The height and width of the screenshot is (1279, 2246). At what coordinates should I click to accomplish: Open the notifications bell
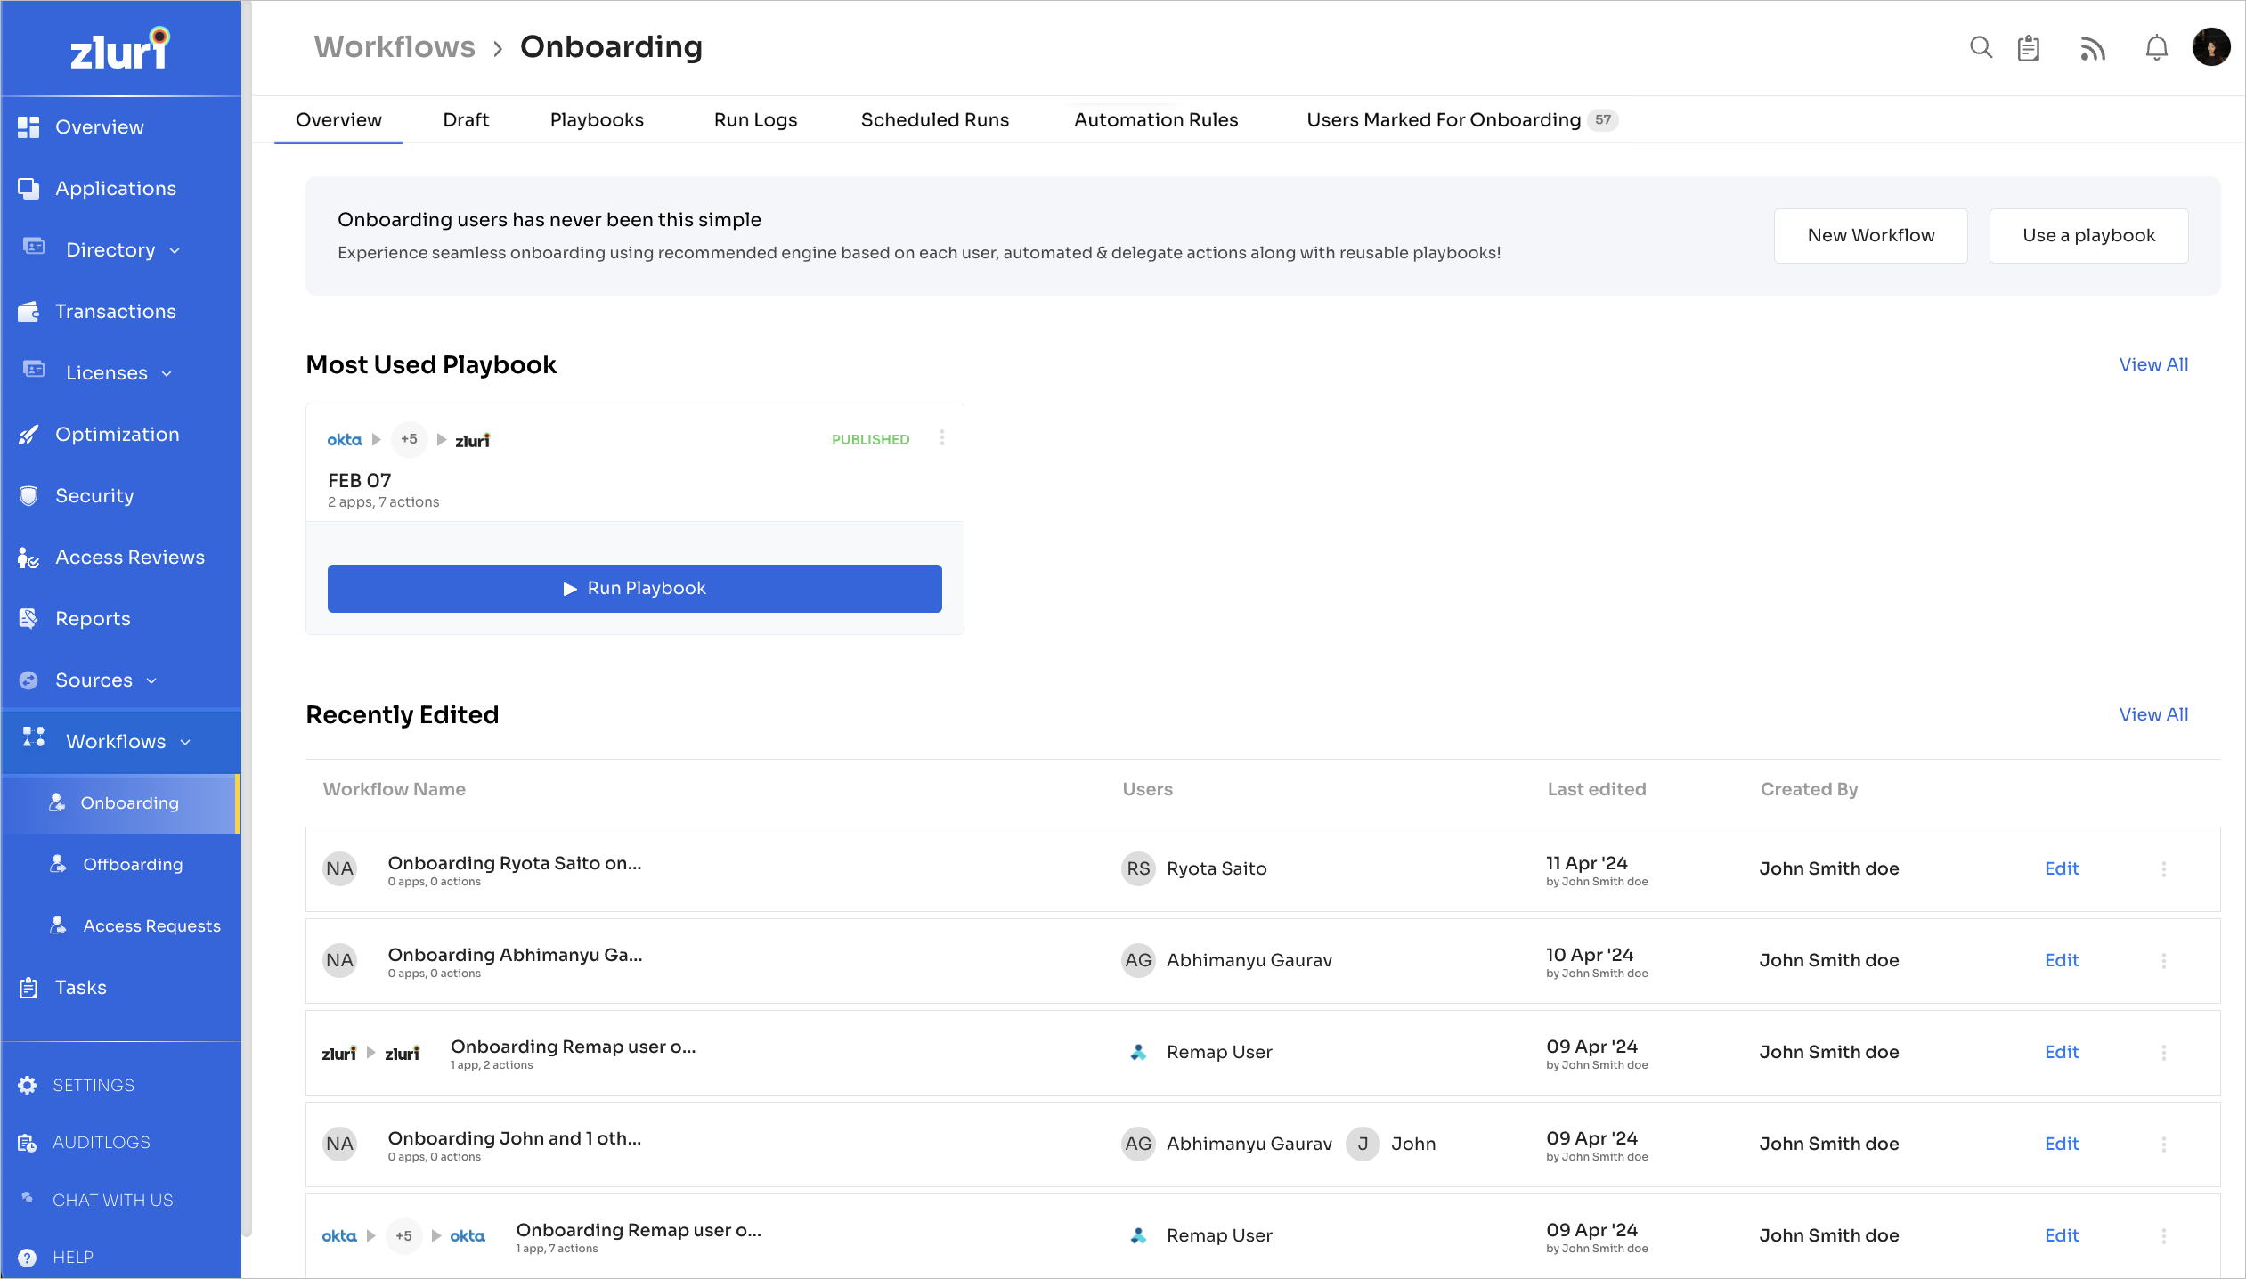(2156, 48)
